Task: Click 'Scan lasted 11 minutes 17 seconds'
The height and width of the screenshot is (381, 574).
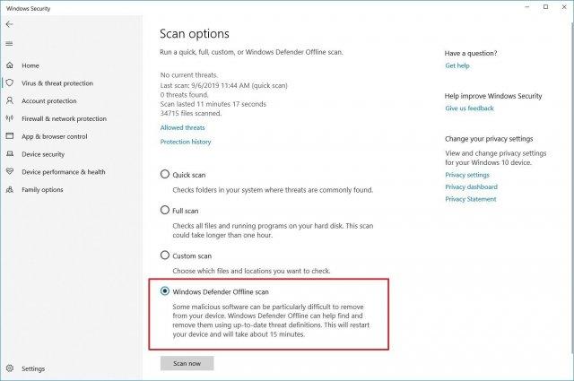Action: coord(213,104)
